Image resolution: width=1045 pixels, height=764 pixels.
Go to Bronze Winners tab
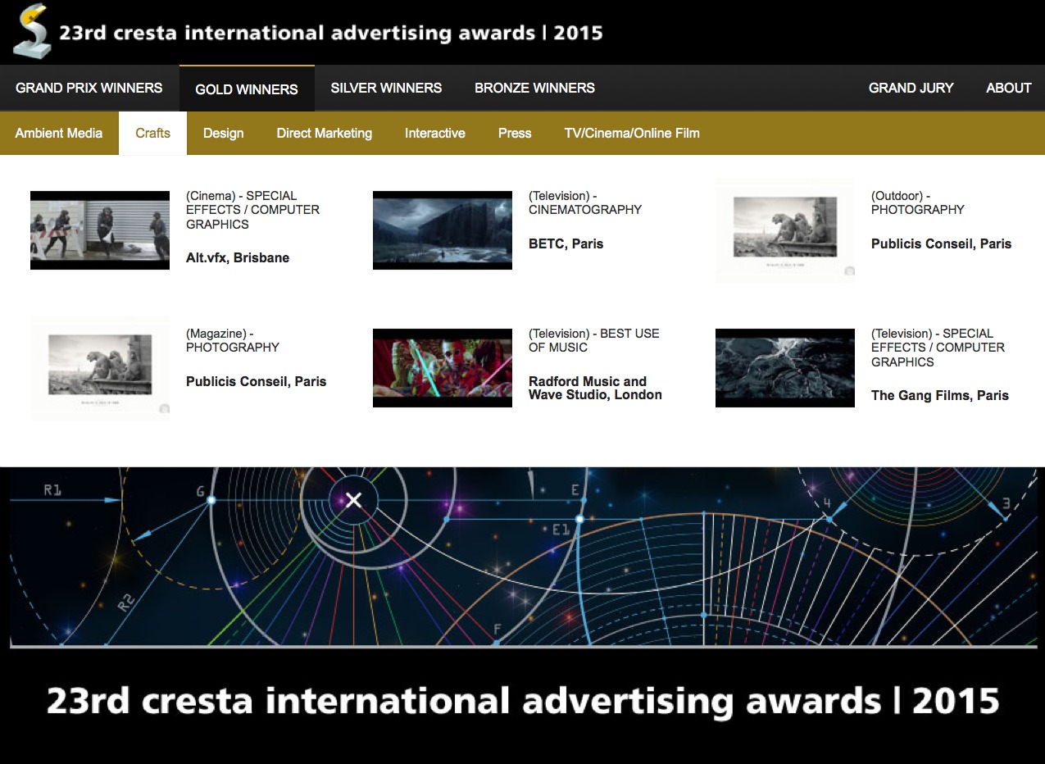click(x=534, y=88)
